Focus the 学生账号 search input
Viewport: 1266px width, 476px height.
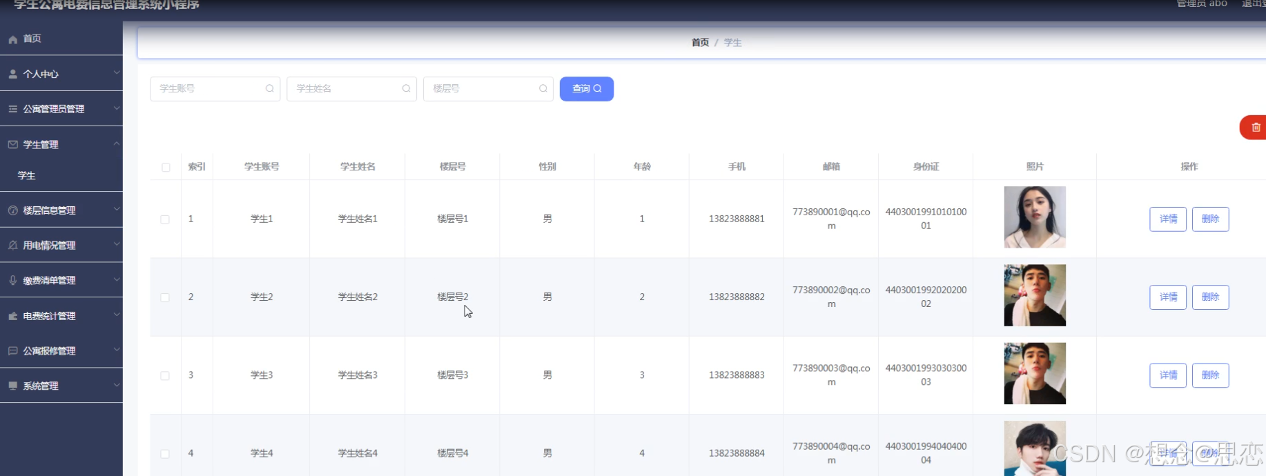point(215,89)
